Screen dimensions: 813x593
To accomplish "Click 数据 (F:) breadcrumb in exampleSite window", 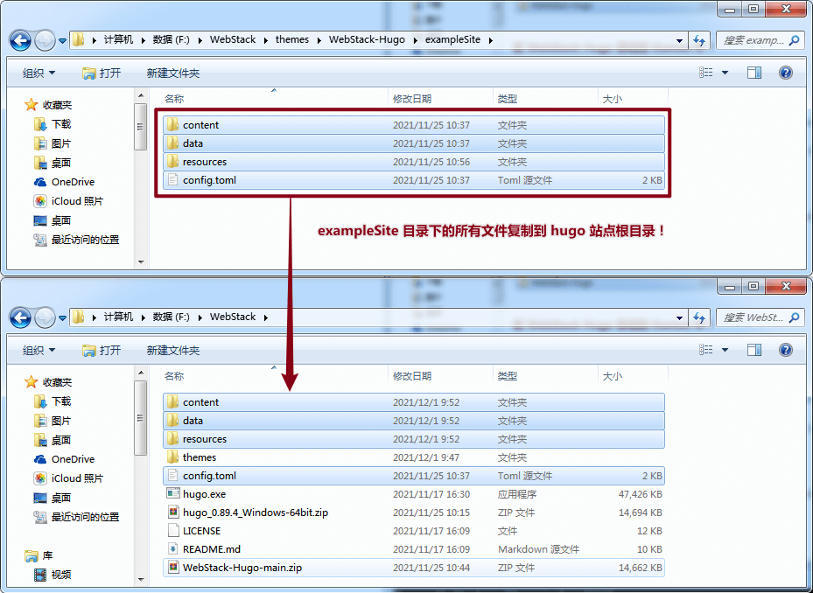I will tap(172, 39).
